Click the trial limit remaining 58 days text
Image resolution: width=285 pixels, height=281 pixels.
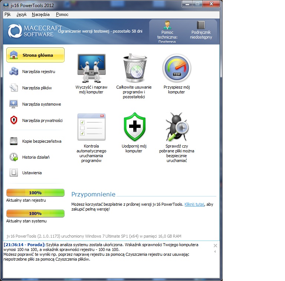pyautogui.click(x=100, y=31)
